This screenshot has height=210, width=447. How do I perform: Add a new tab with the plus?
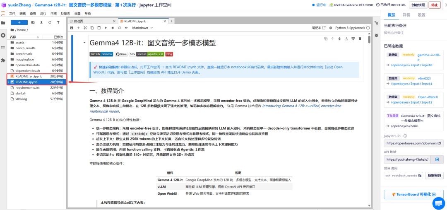click(172, 21)
